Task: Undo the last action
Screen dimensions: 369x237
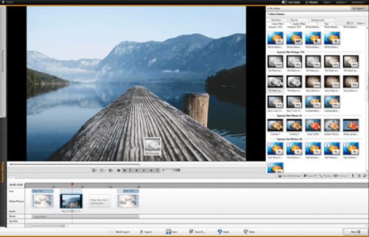Action: coord(223,232)
